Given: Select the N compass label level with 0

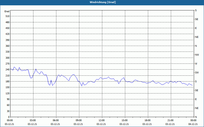Looking at the screenshot, I should 196,117.
